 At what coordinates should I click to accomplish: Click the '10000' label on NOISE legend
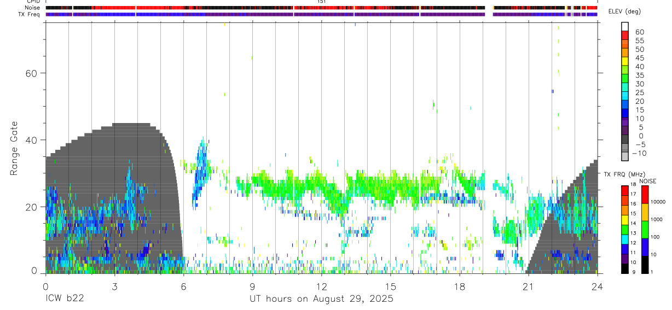[658, 202]
